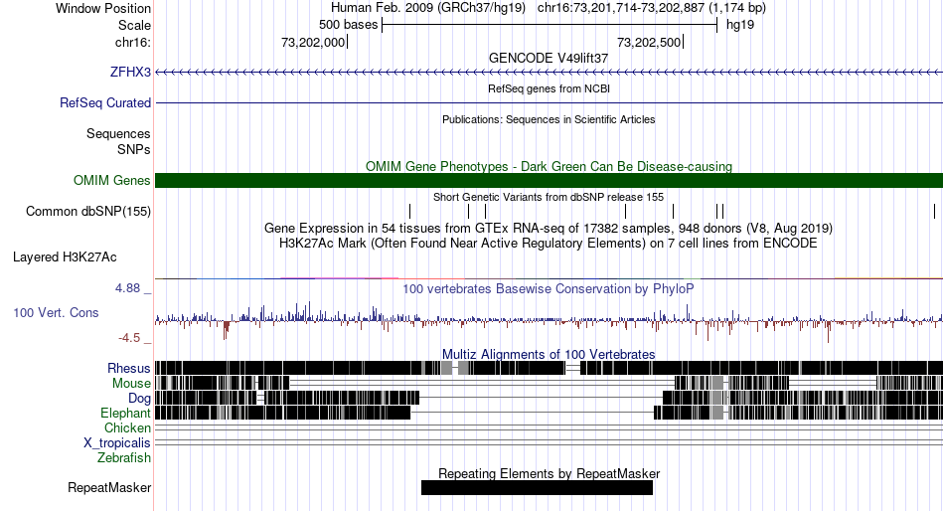Click the first dbSNP variant tick mark
This screenshot has width=944, height=511.
[x=410, y=211]
